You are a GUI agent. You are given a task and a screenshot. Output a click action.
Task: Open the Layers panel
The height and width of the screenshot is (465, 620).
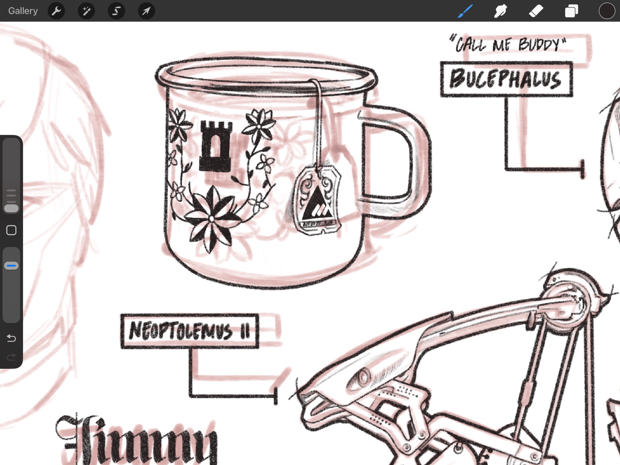tap(571, 11)
